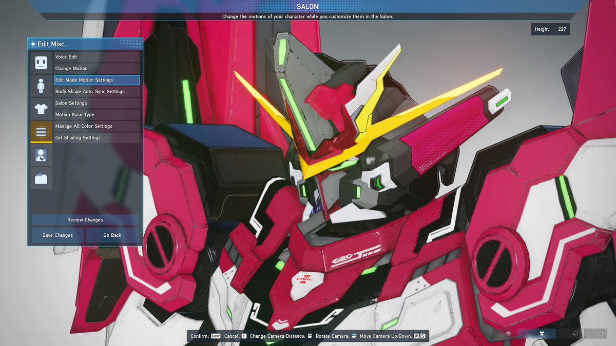This screenshot has width=616, height=346.
Task: Click the round dot icon in bottom bar
Action: (509, 334)
